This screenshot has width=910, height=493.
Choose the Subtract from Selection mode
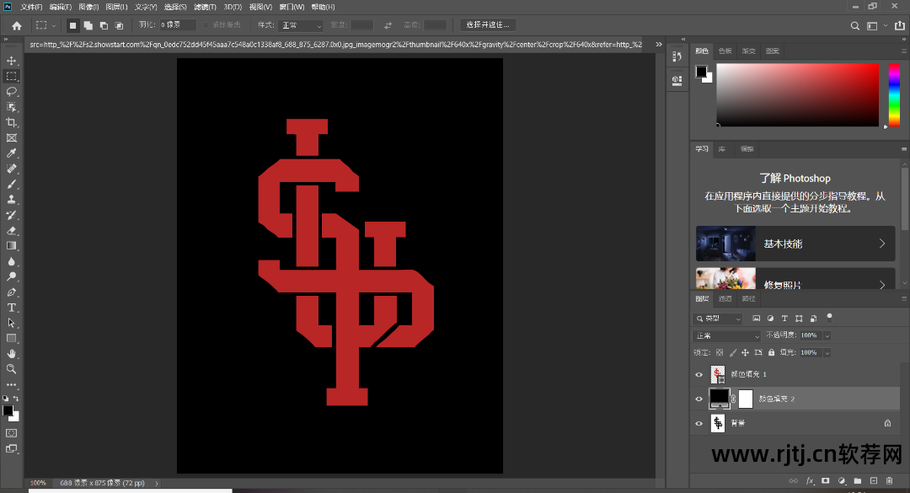104,25
